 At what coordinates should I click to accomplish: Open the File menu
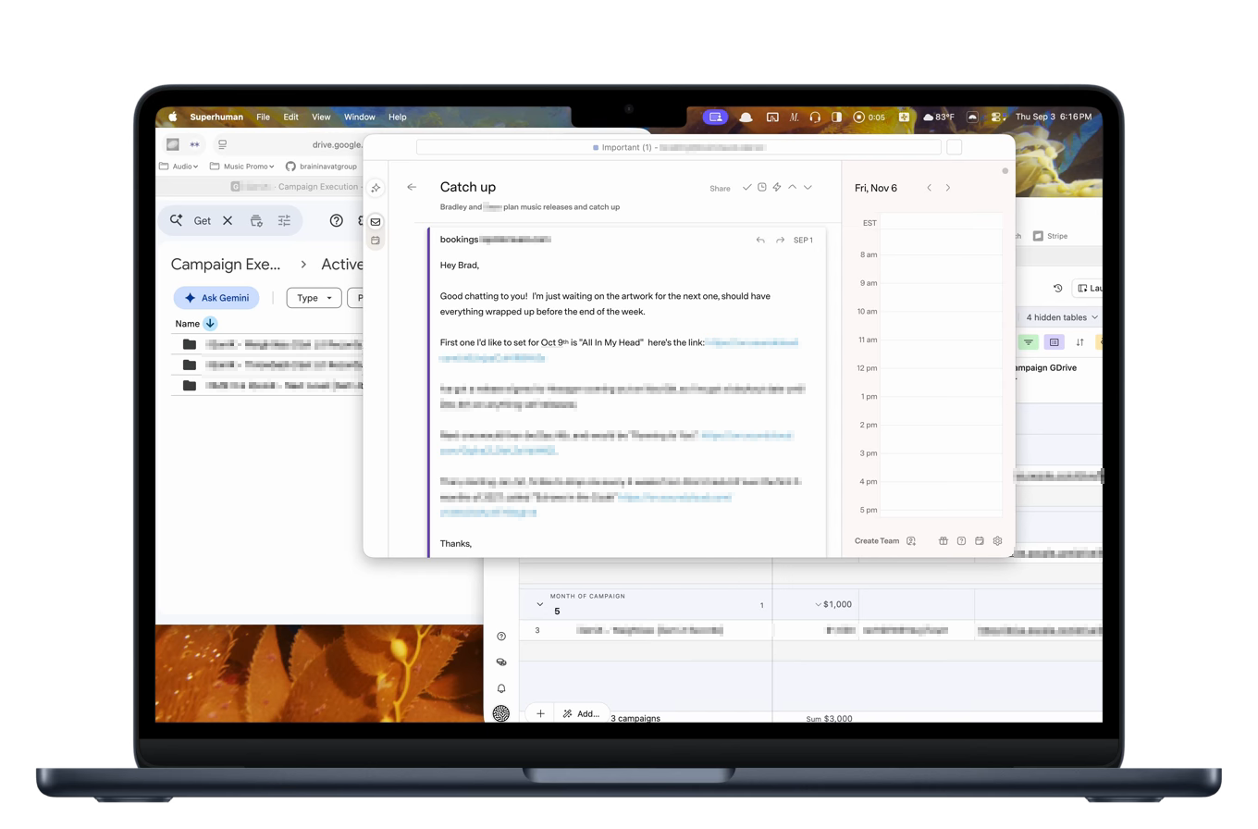point(263,118)
